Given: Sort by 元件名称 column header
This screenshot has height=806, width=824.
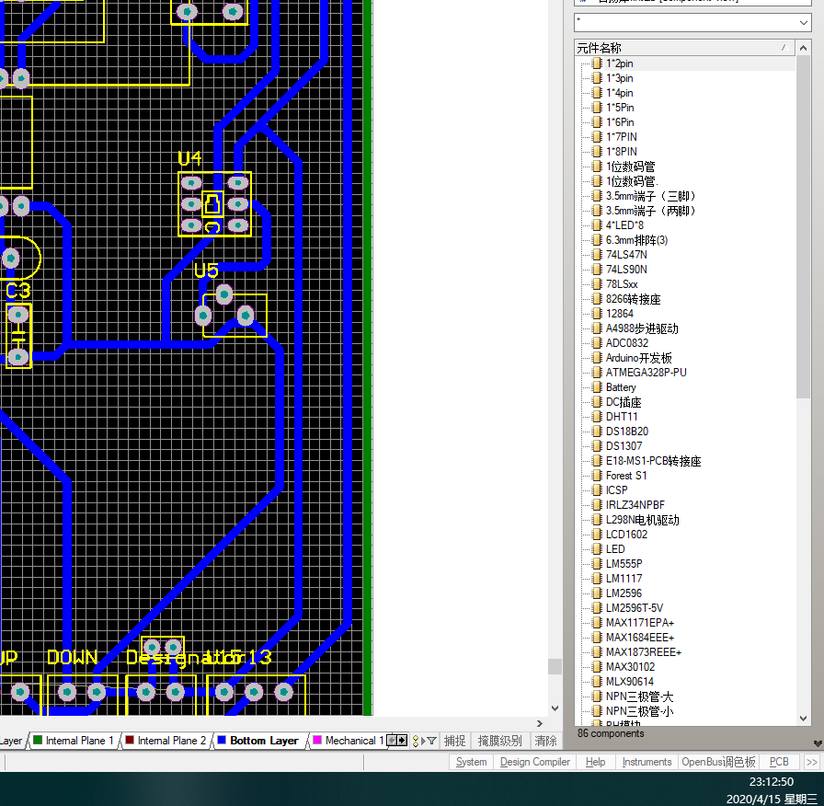Looking at the screenshot, I should click(x=684, y=48).
